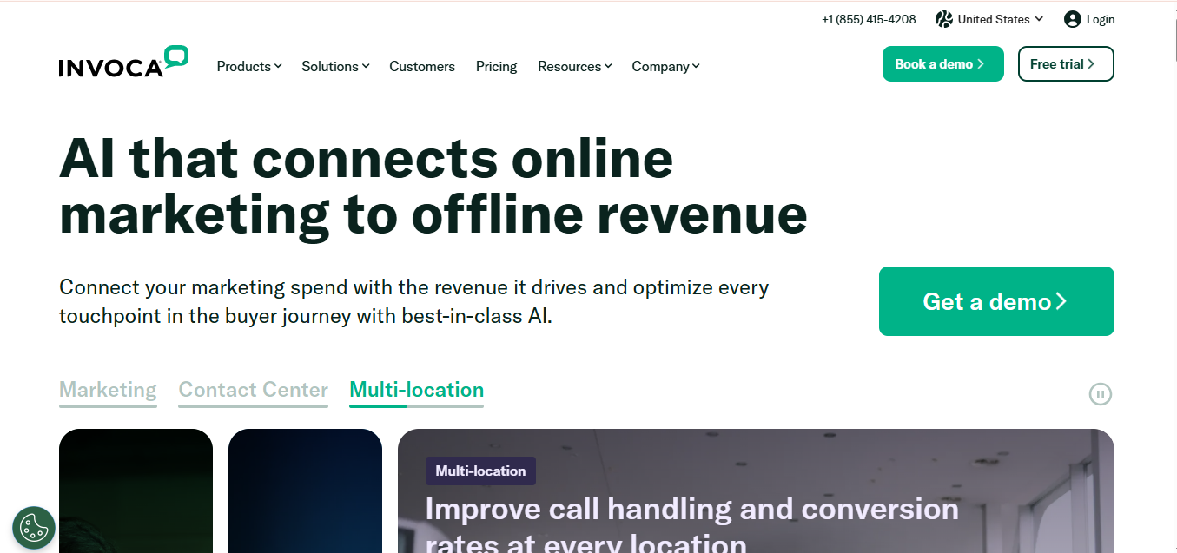Select the Multi-location tab
The width and height of the screenshot is (1177, 553).
(416, 390)
